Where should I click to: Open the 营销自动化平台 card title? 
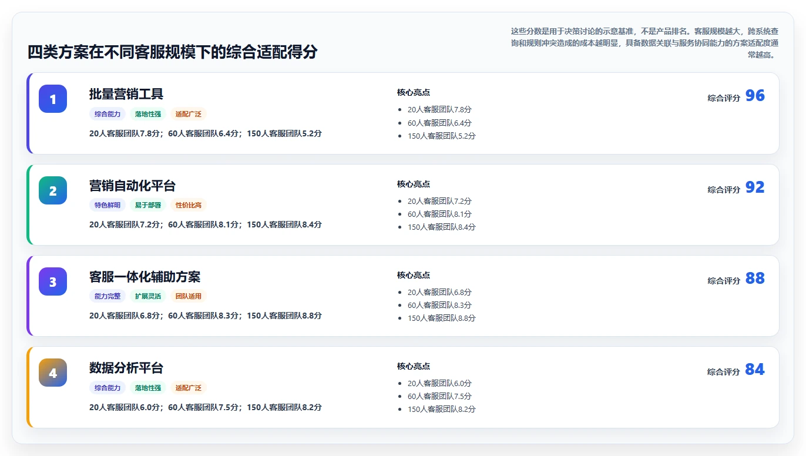click(x=132, y=186)
